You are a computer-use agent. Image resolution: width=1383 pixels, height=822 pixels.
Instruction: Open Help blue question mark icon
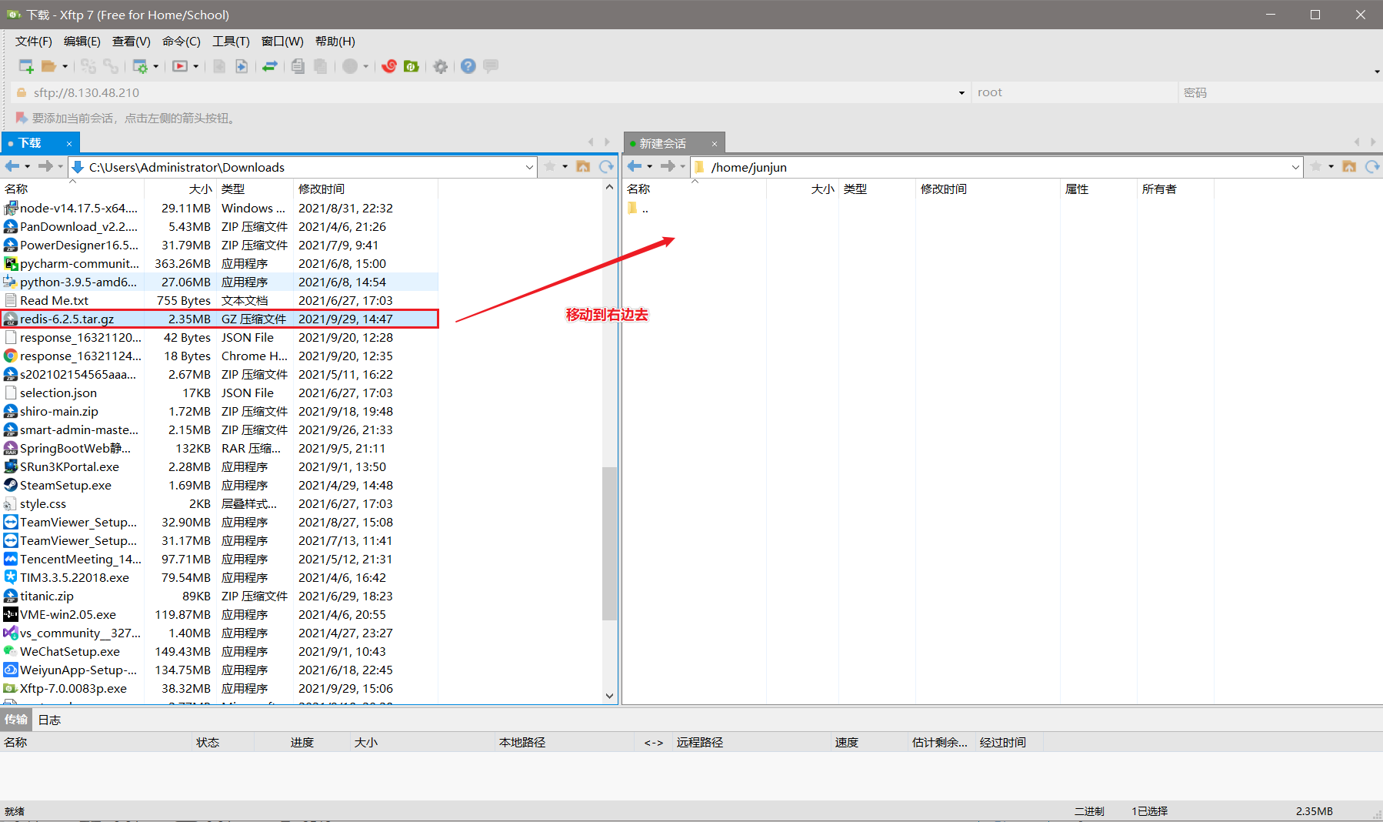click(x=468, y=66)
